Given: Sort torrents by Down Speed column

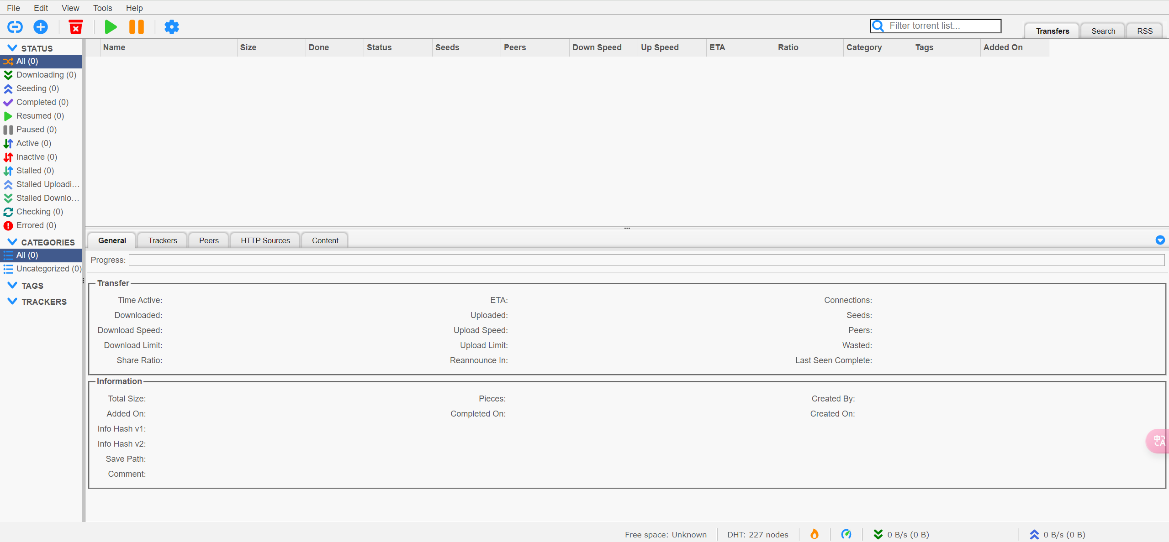Looking at the screenshot, I should point(597,47).
